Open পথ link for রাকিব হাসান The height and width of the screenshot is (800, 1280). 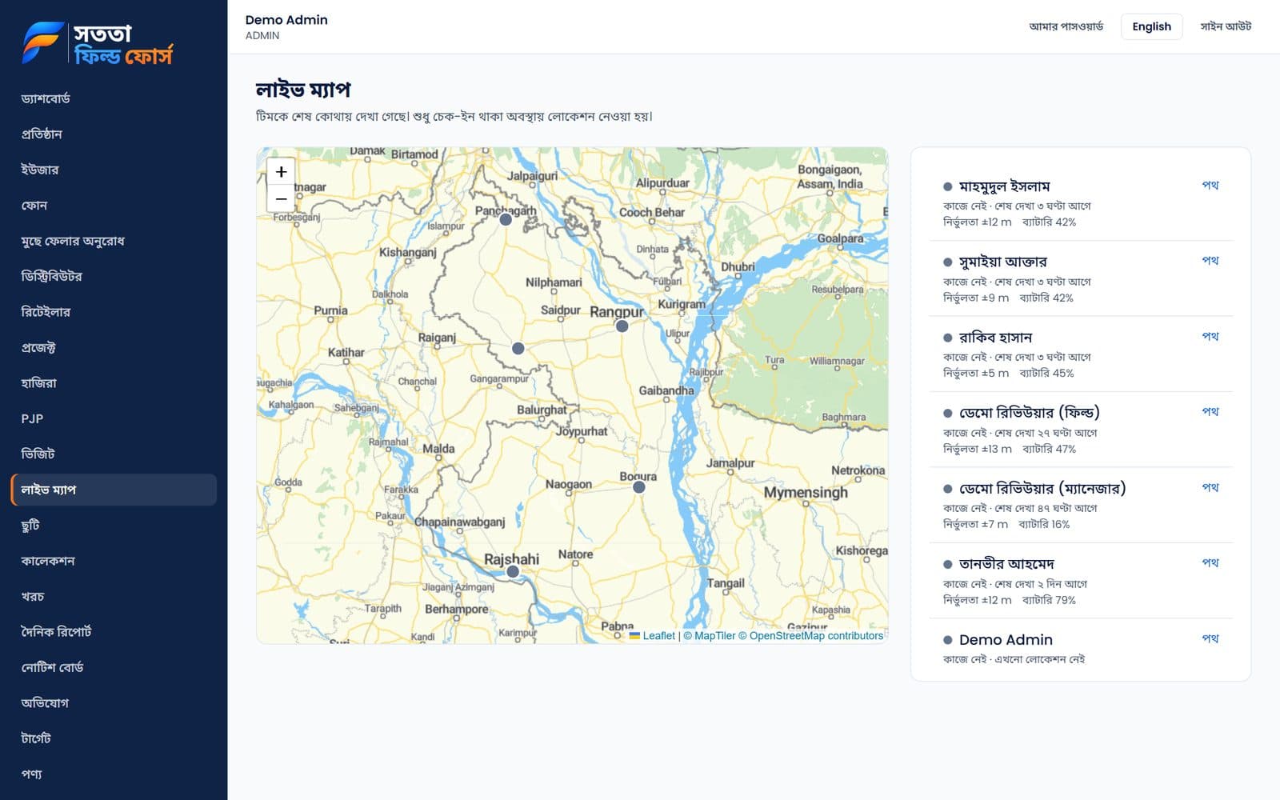[x=1210, y=336]
